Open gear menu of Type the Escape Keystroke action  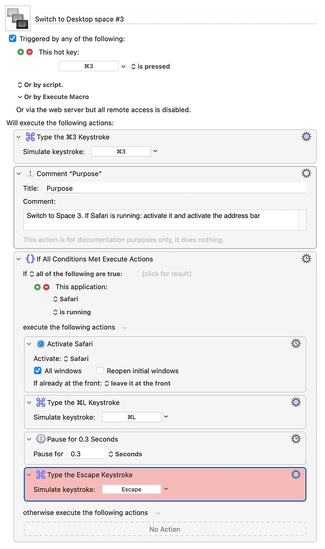[x=296, y=475]
